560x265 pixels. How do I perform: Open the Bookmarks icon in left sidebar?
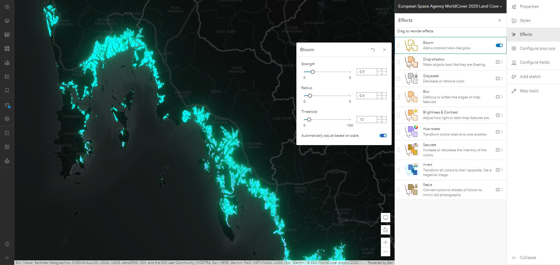click(7, 90)
